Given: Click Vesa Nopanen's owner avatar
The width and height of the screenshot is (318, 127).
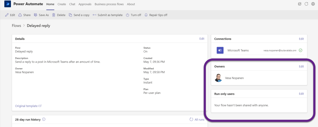Looking at the screenshot, I should tap(218, 78).
